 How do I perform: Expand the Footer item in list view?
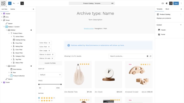(2, 82)
